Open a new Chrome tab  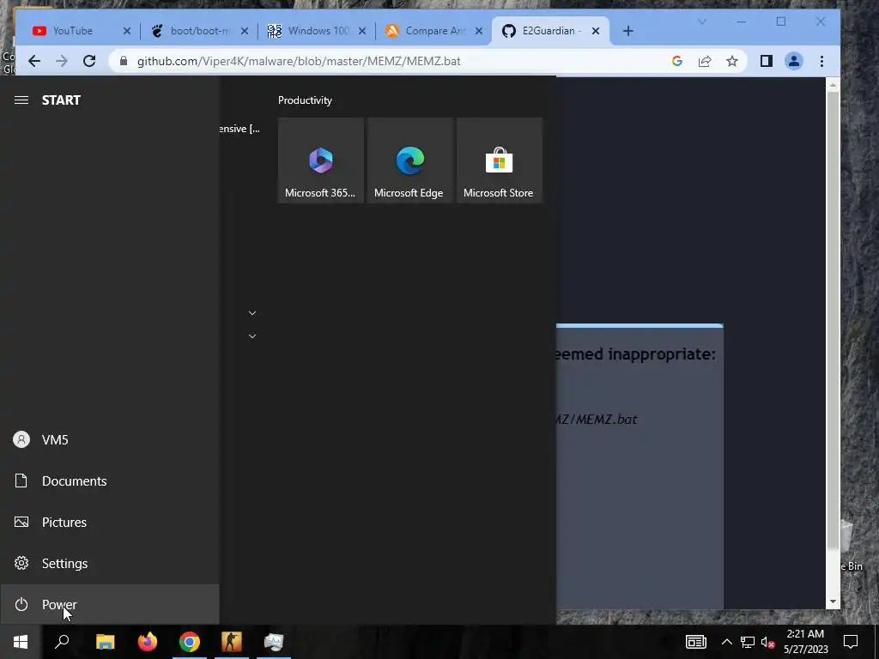point(627,31)
